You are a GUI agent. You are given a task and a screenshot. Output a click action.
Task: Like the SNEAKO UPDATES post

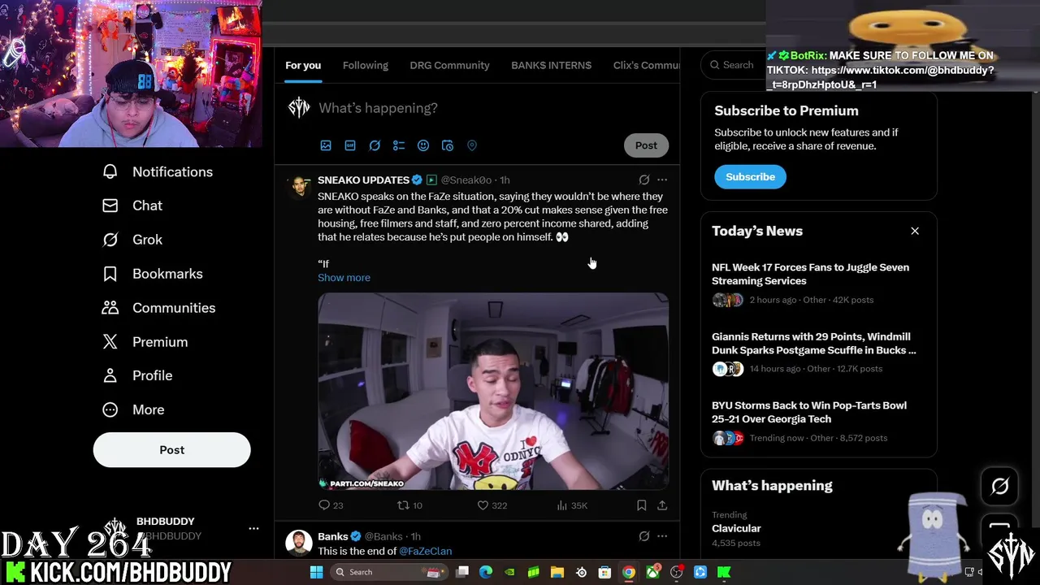pos(492,505)
